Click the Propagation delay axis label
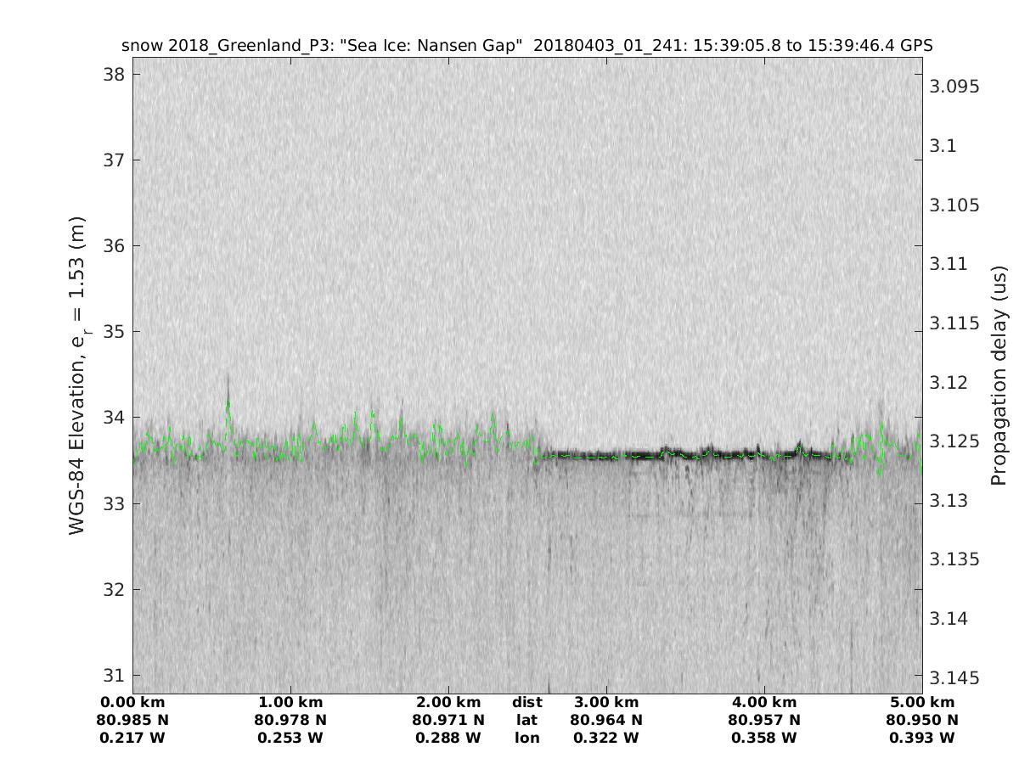Viewport: 1019px width, 764px height. coord(999,374)
